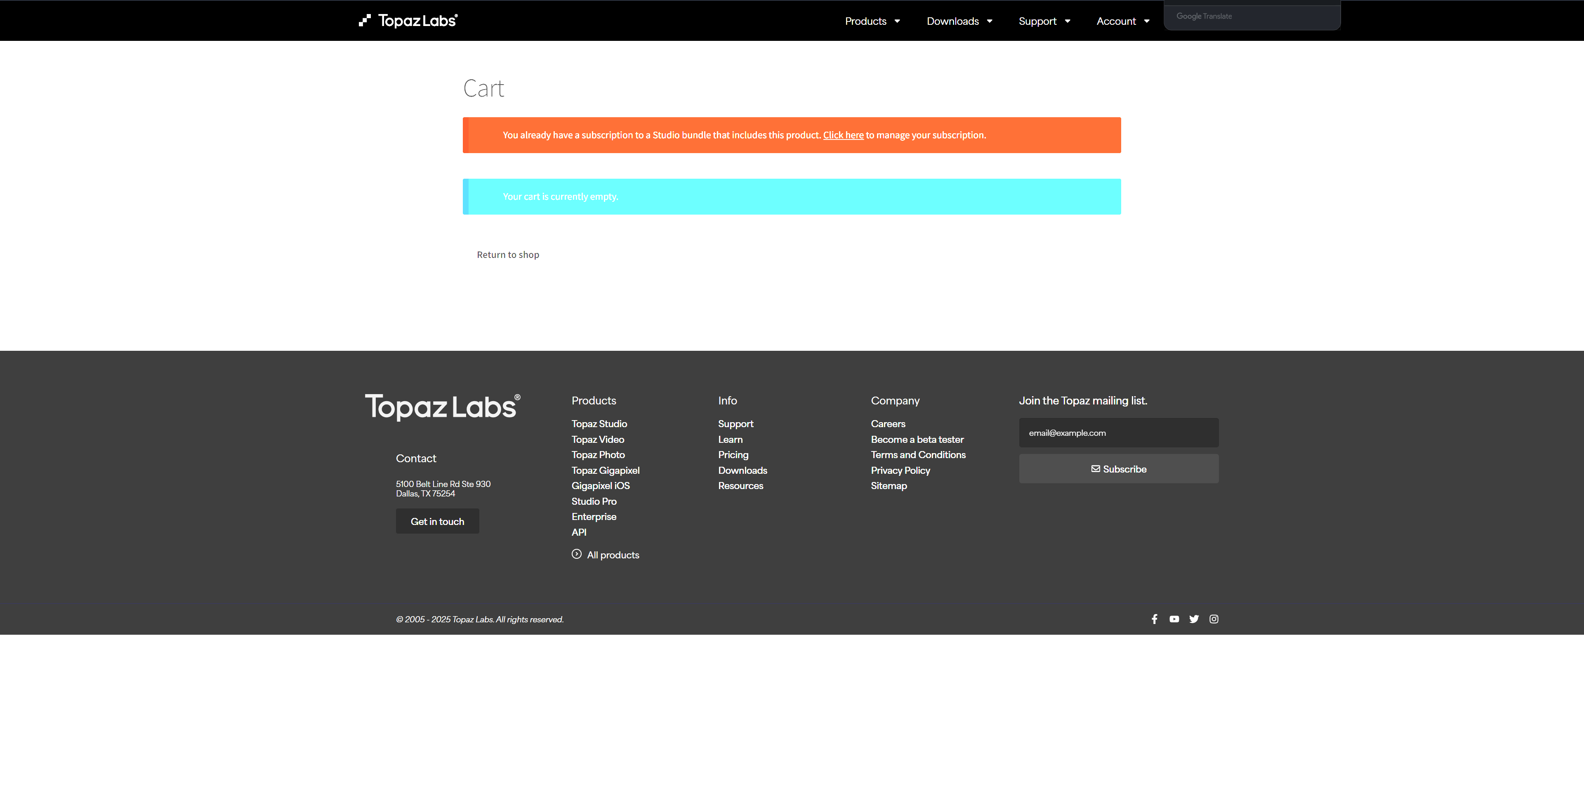This screenshot has height=787, width=1584.
Task: Expand the Products dropdown menu
Action: pos(872,21)
